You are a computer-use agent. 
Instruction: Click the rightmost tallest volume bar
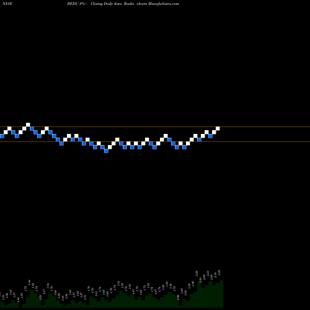pyautogui.click(x=221, y=294)
